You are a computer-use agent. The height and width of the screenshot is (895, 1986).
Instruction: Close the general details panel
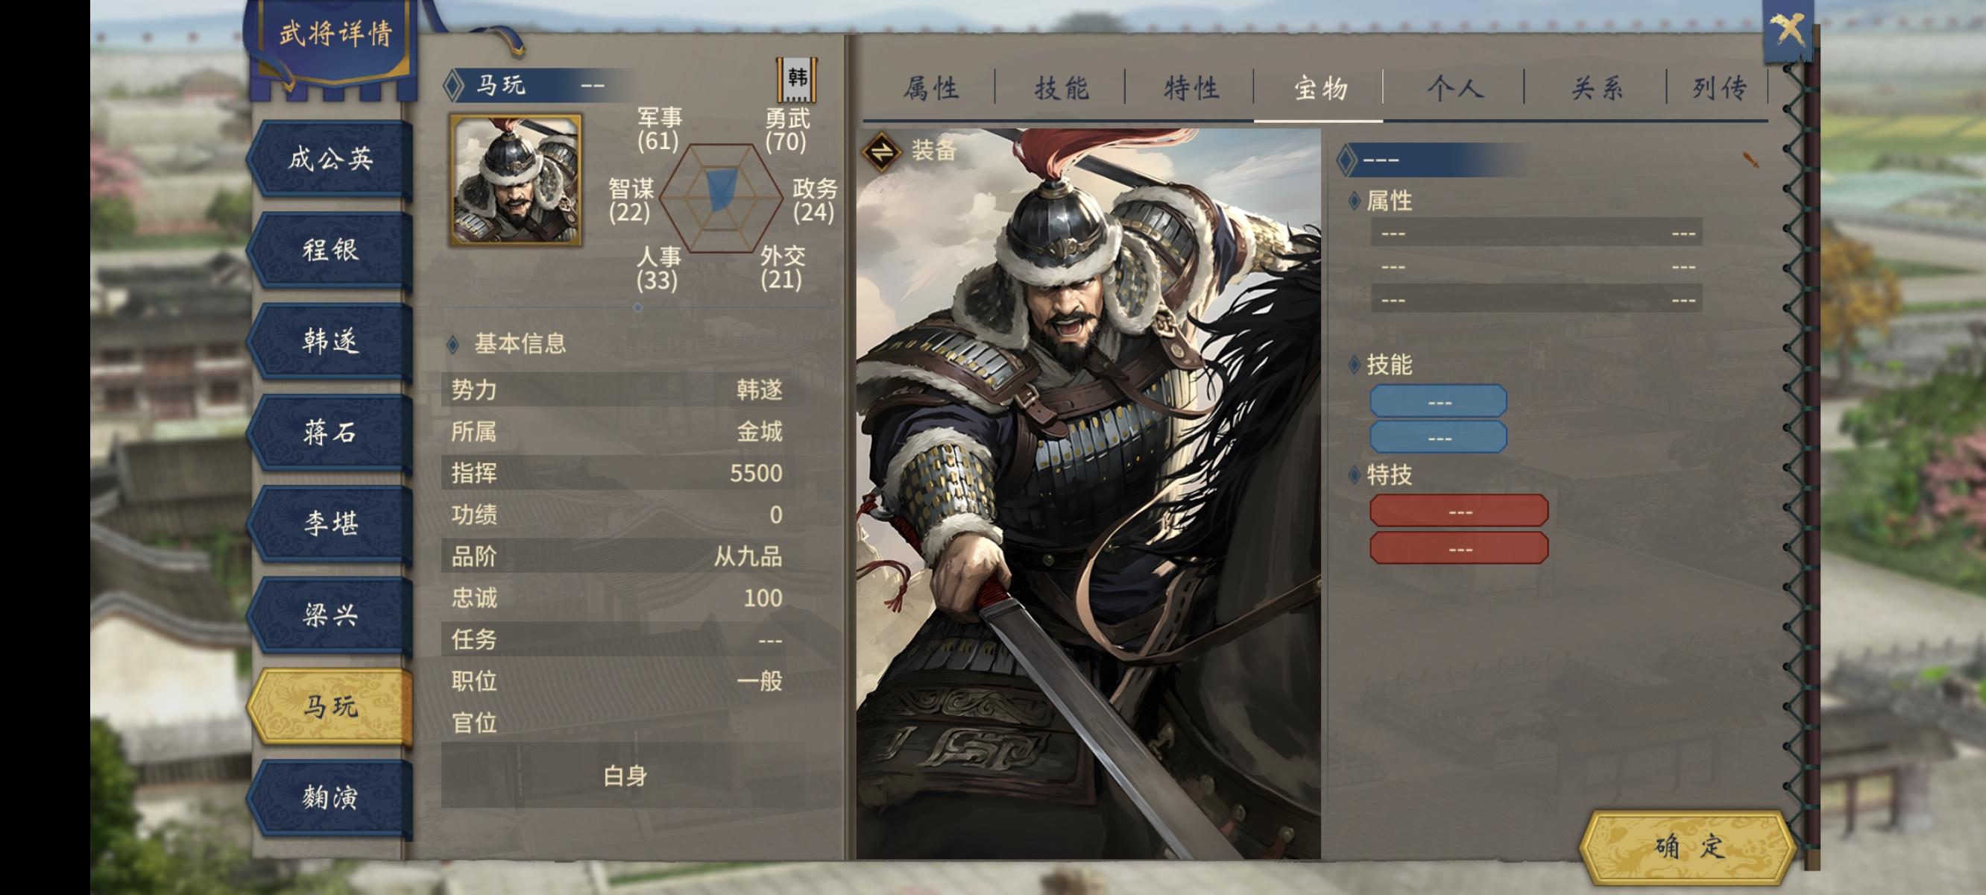1788,31
